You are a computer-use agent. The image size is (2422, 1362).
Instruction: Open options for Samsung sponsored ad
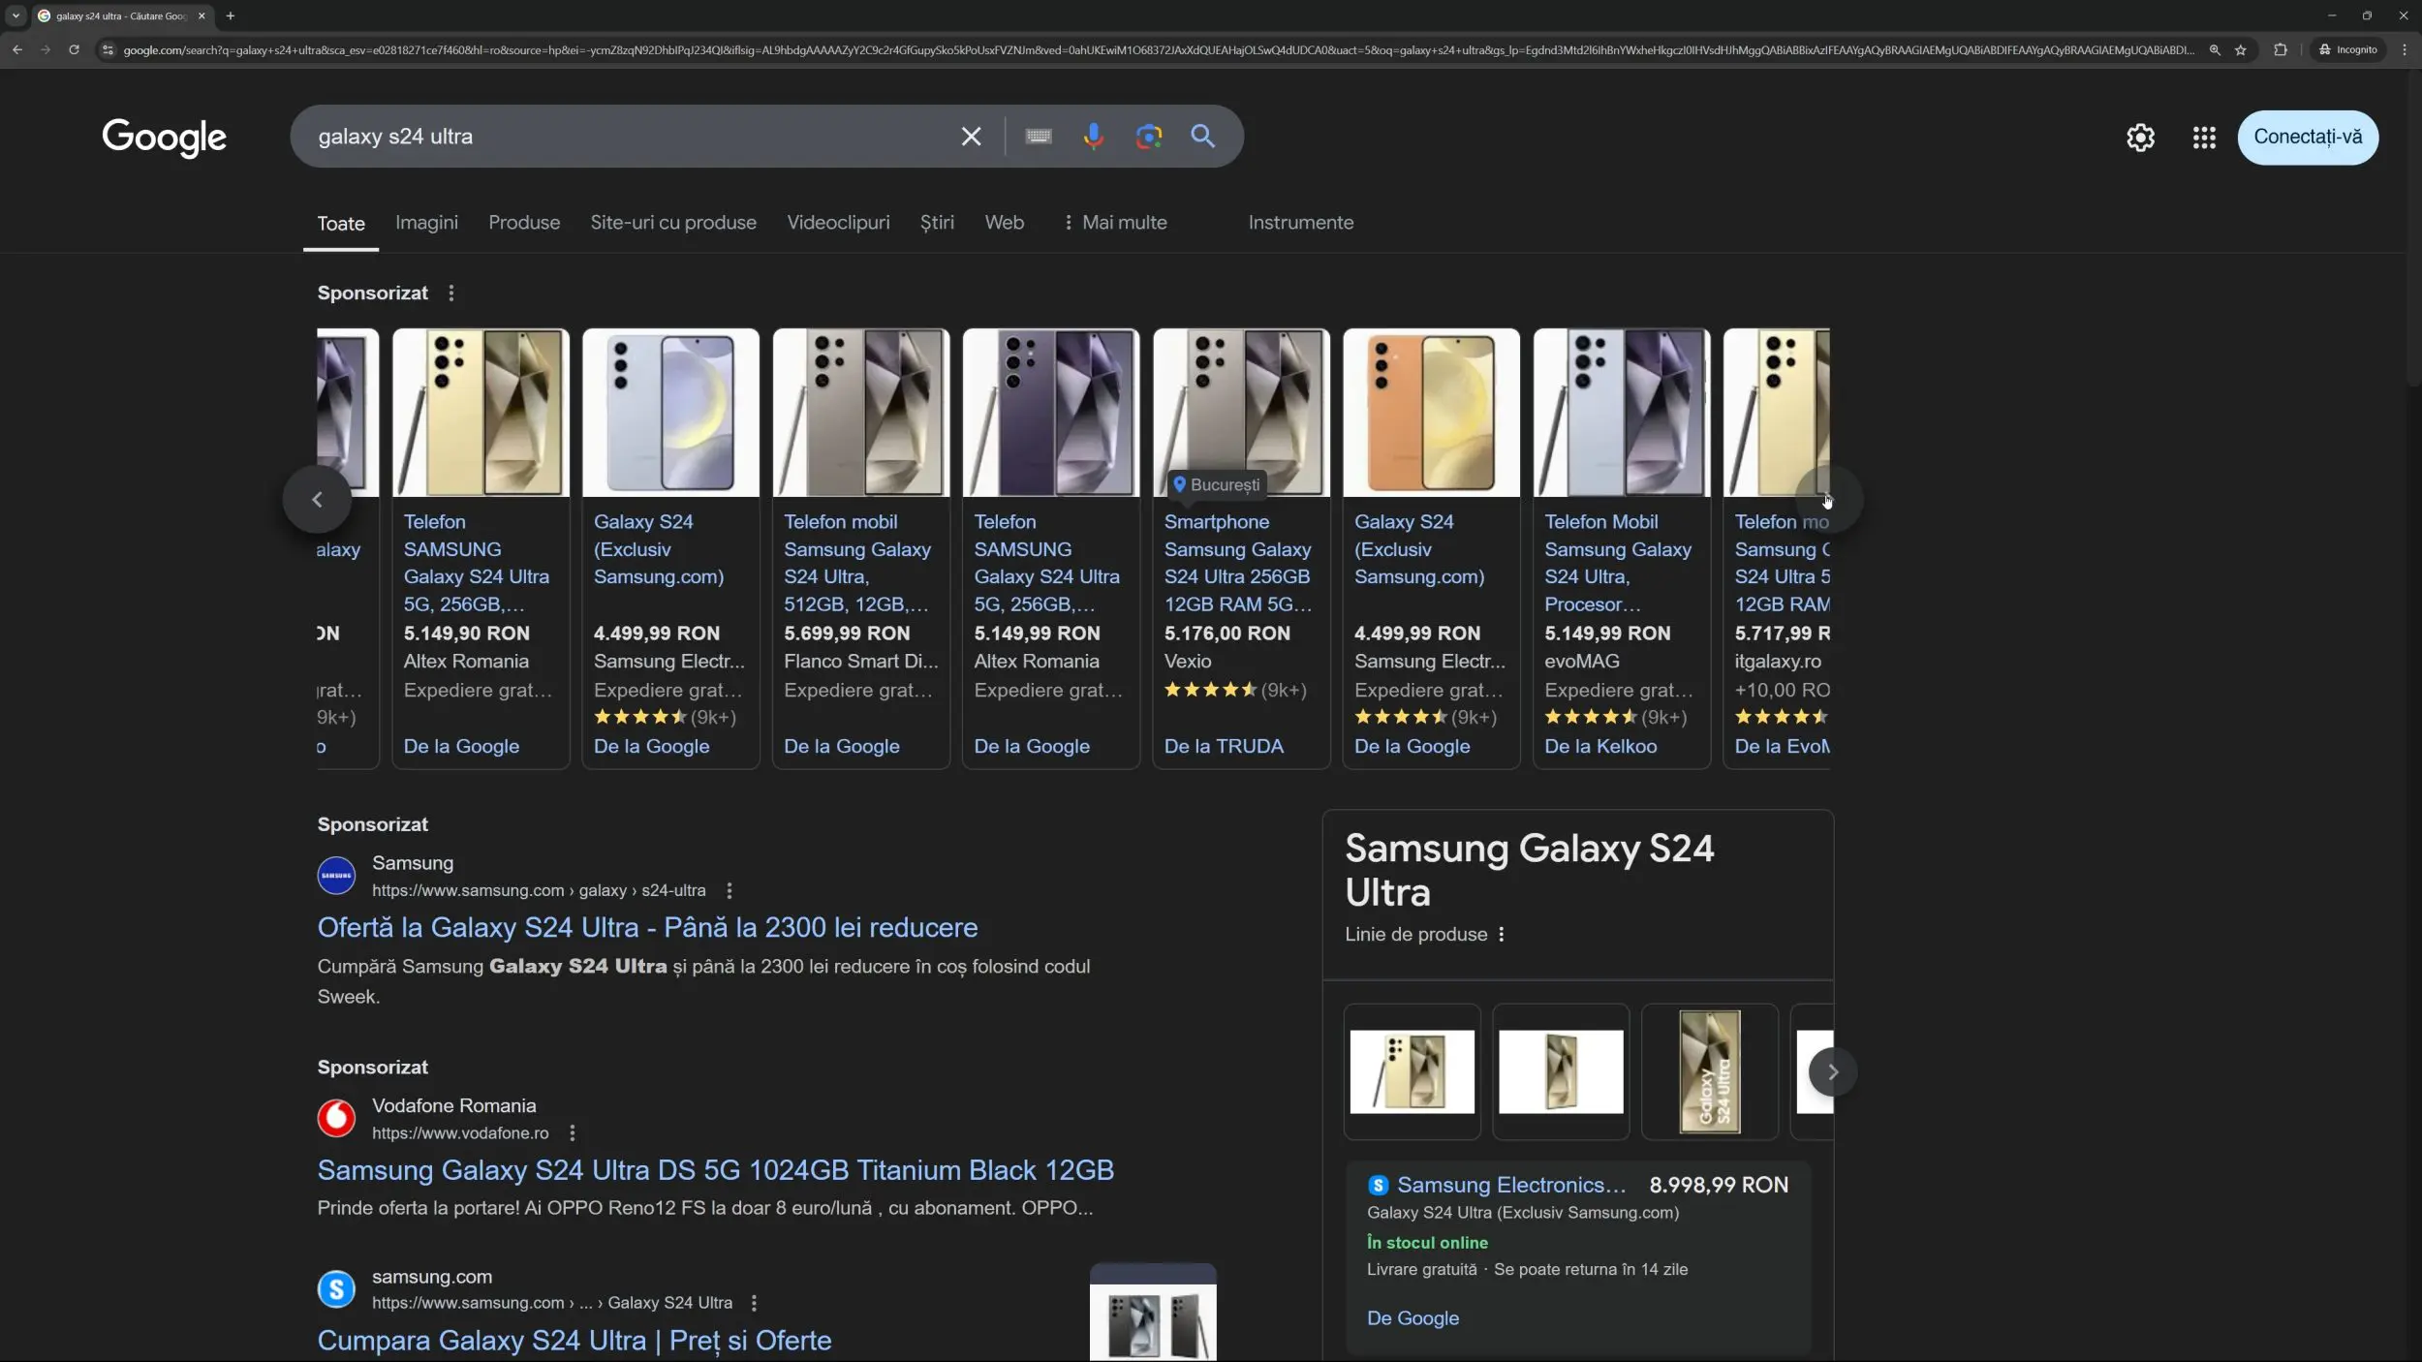(730, 890)
